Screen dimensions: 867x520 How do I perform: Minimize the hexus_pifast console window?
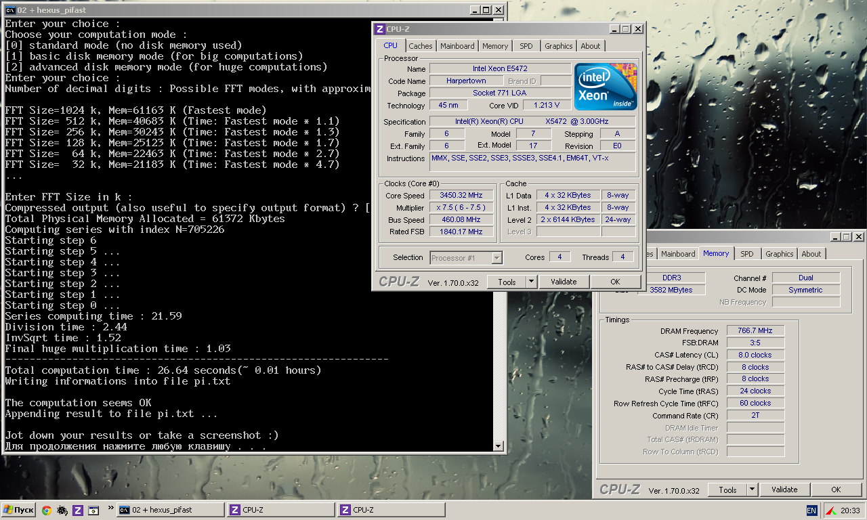pyautogui.click(x=475, y=10)
